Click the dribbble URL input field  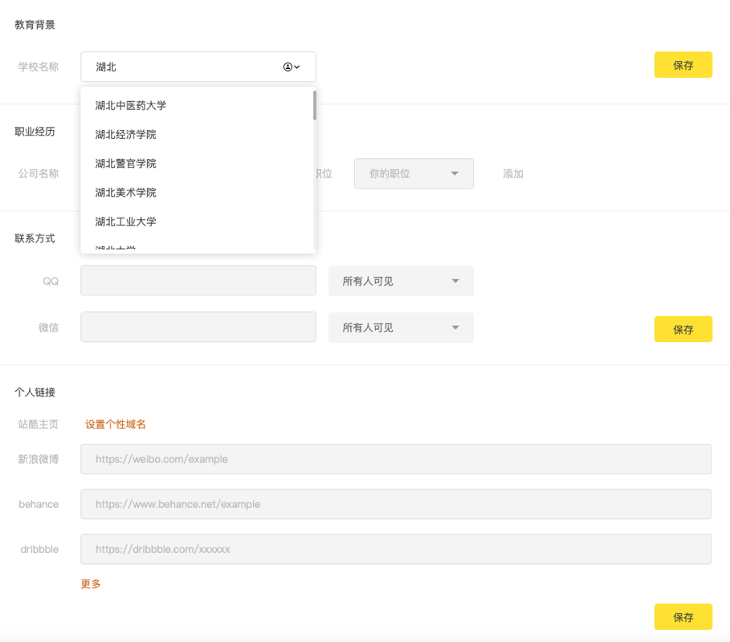[396, 550]
